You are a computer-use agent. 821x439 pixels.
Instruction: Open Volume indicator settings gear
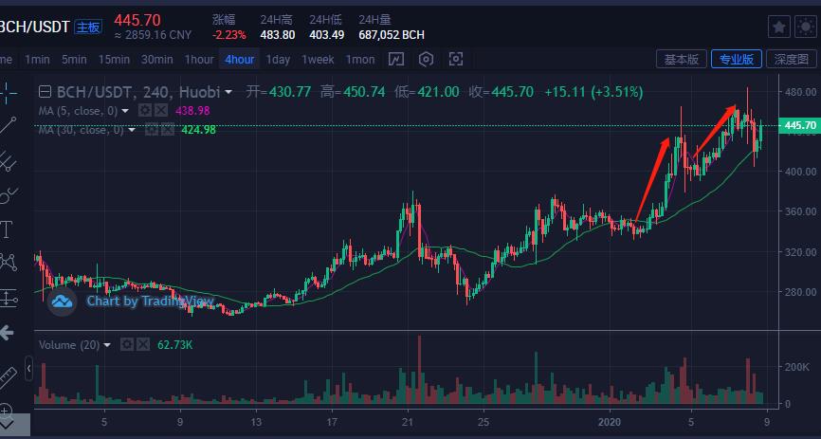(x=127, y=345)
